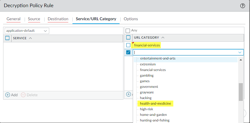Screen dimensions: 250x123
Task: Sort by the SERVICE column arrow
Action: pos(30,38)
